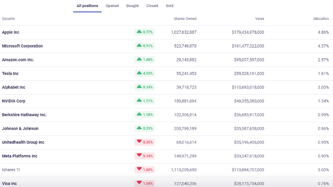
Task: Select Berkshire shares owned 102,306,914
Action: (x=185, y=115)
